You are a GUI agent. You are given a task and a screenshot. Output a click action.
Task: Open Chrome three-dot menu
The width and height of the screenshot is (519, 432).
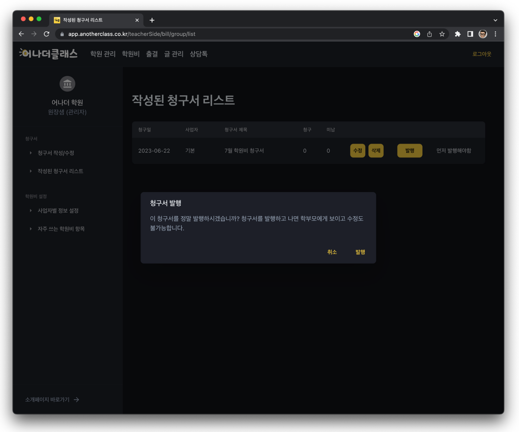(495, 34)
